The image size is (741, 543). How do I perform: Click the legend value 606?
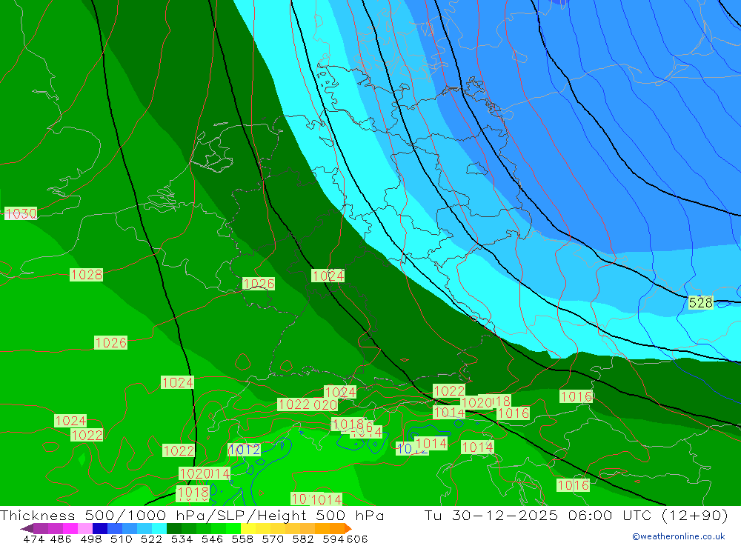click(x=357, y=539)
